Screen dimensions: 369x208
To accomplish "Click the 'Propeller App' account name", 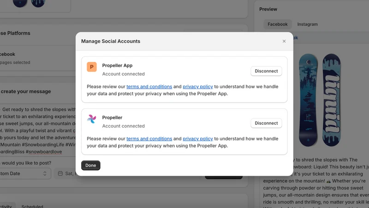I will [x=117, y=66].
